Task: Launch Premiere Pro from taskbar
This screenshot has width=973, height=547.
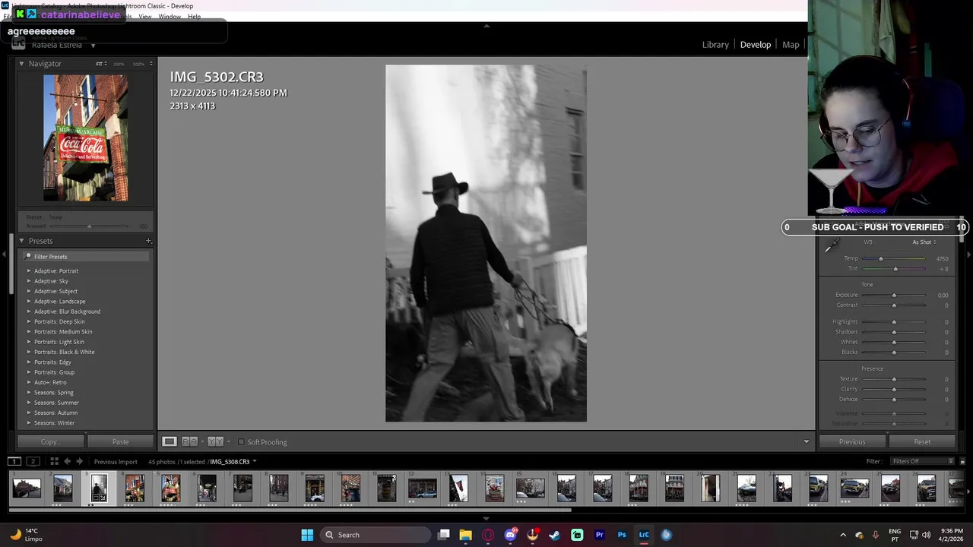Action: pyautogui.click(x=600, y=535)
